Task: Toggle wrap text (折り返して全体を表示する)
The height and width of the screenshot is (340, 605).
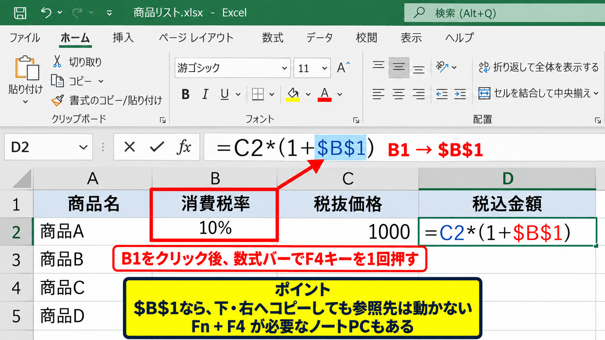Action: coord(538,67)
